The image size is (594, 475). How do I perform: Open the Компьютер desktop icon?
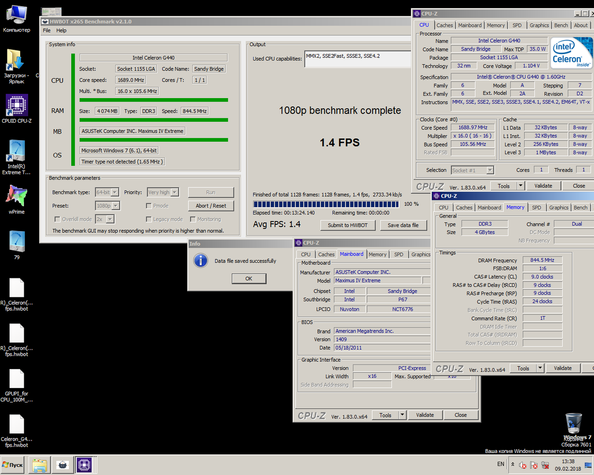pyautogui.click(x=17, y=19)
